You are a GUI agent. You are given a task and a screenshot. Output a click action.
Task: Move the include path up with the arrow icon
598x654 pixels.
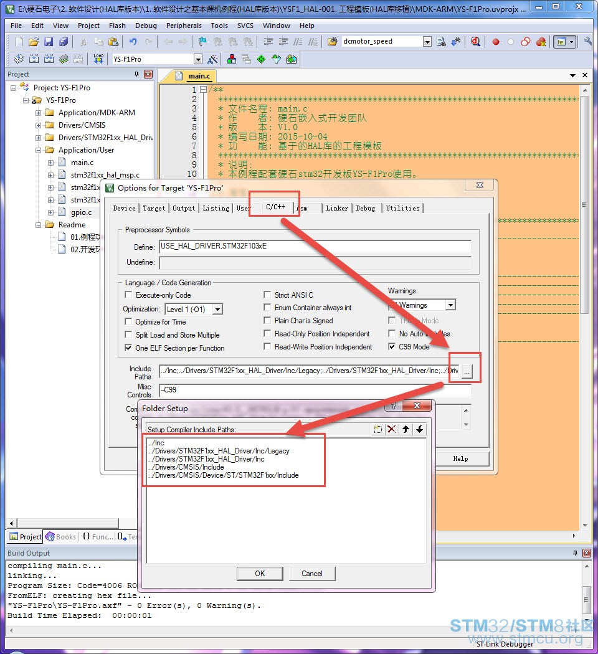click(406, 429)
